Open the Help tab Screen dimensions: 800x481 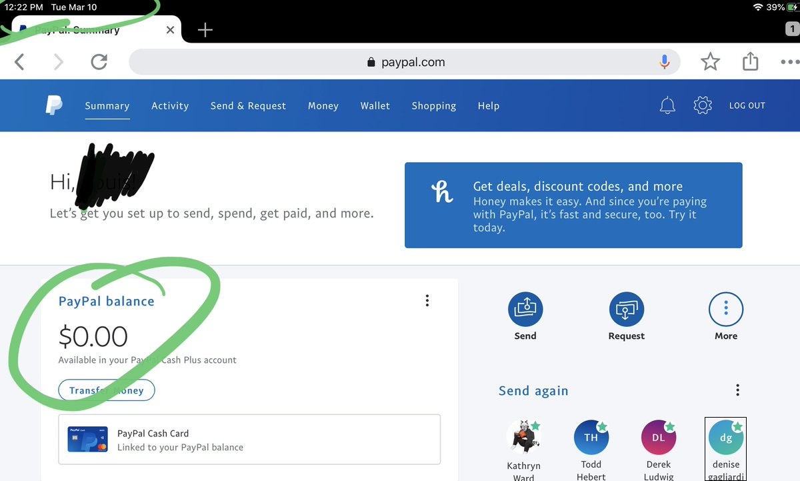tap(489, 105)
